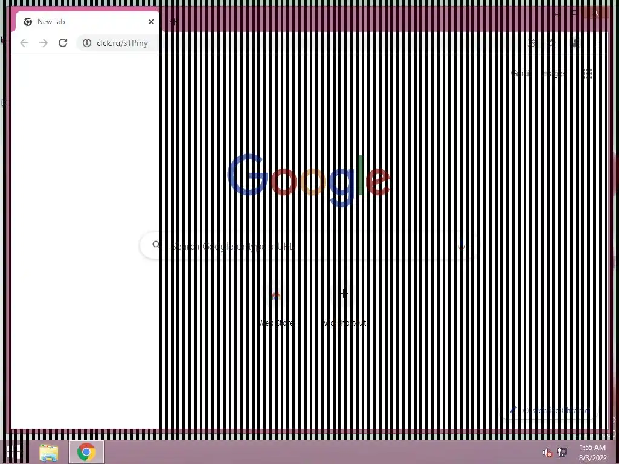Click the Google logo

(x=309, y=181)
